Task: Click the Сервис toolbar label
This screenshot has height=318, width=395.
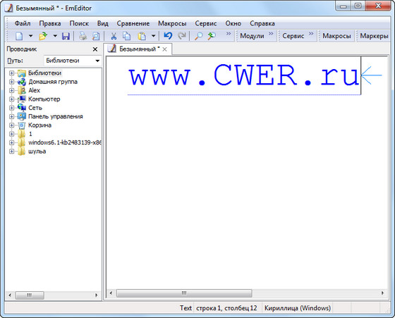Action: [x=293, y=36]
